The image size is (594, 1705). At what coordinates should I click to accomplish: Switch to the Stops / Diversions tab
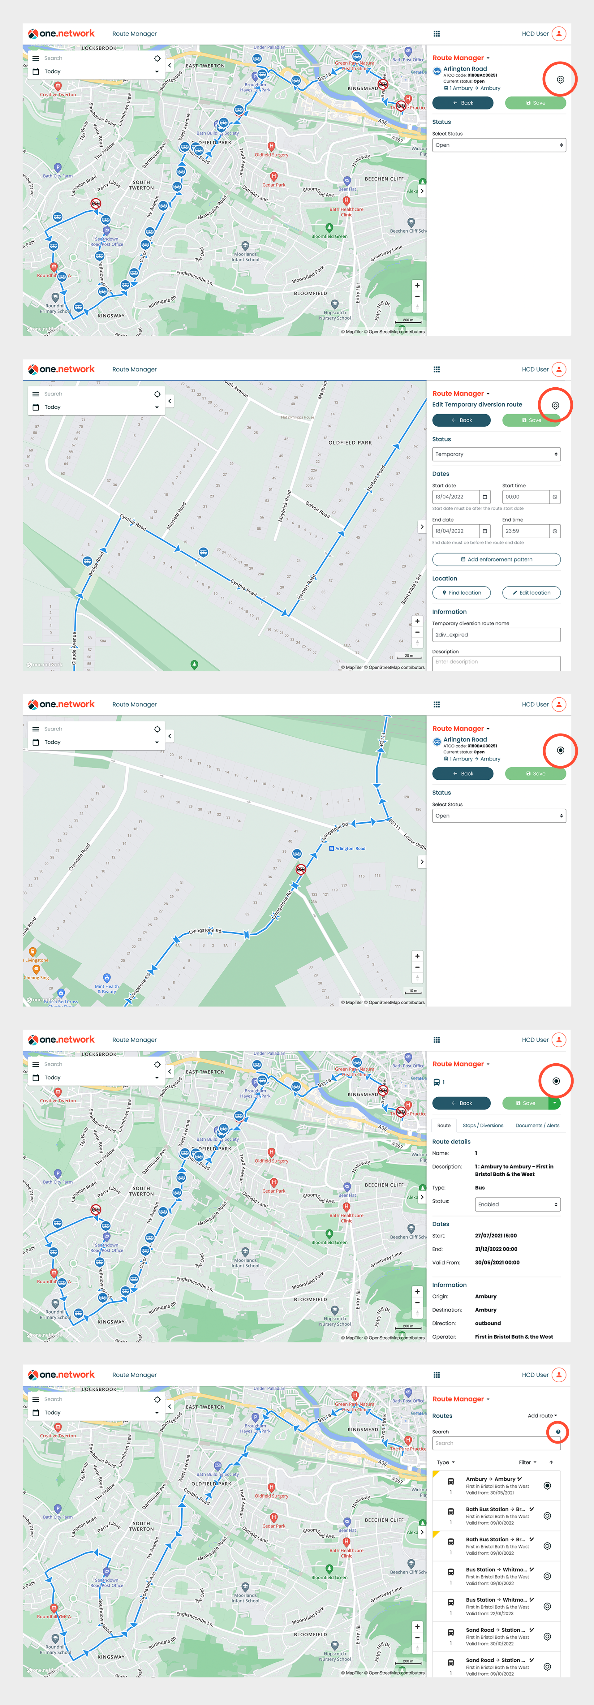[x=483, y=1125]
